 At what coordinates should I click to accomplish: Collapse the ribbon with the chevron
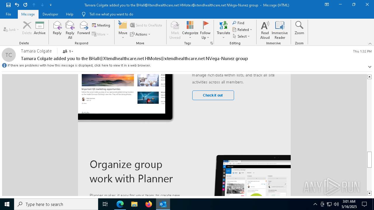(370, 43)
